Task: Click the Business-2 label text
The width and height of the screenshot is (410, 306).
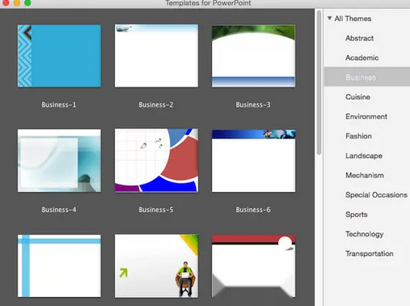Action: [x=156, y=104]
